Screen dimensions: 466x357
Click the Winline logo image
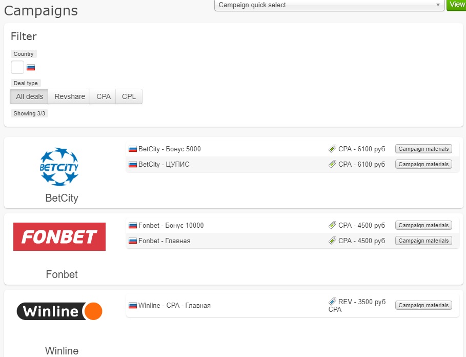[x=59, y=311]
